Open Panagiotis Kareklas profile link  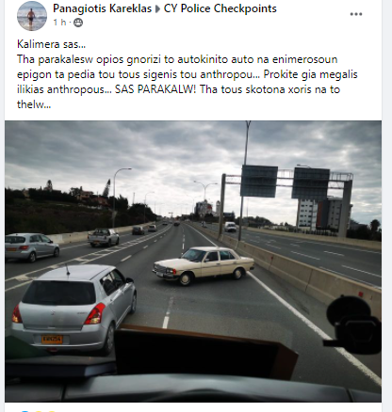(102, 8)
